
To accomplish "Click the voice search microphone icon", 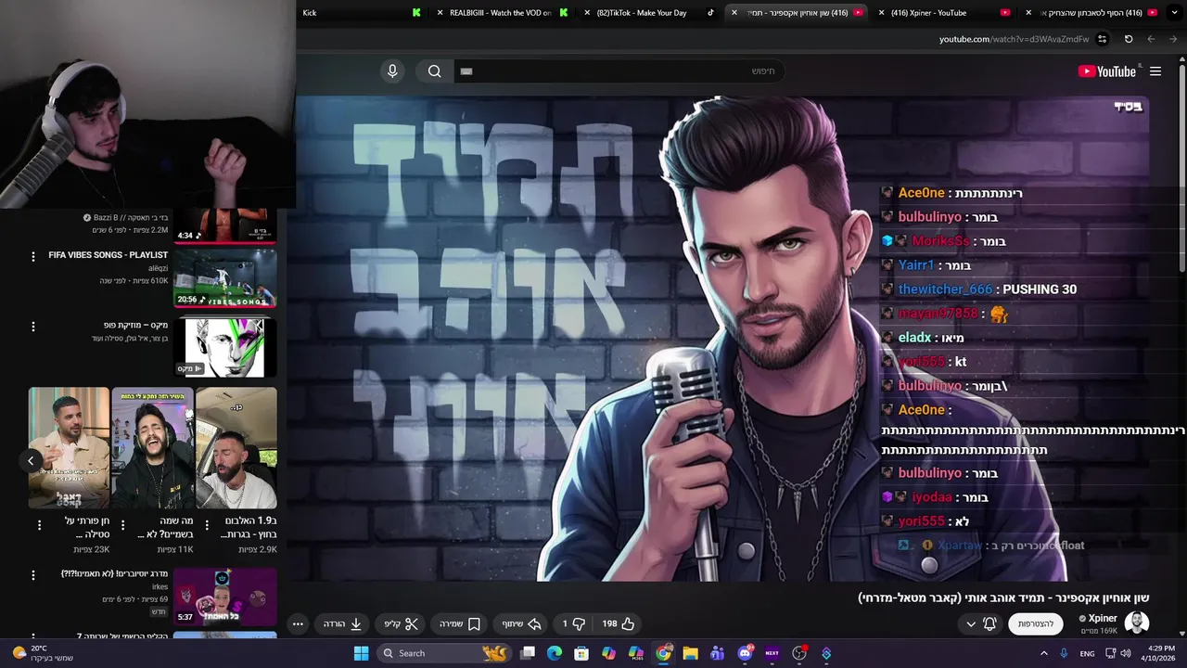I will coord(392,71).
